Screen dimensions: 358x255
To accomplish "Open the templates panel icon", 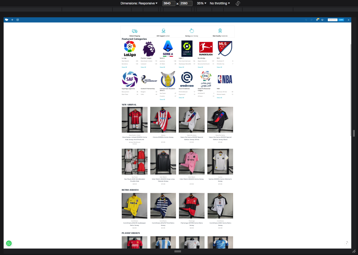I will pos(18,20).
